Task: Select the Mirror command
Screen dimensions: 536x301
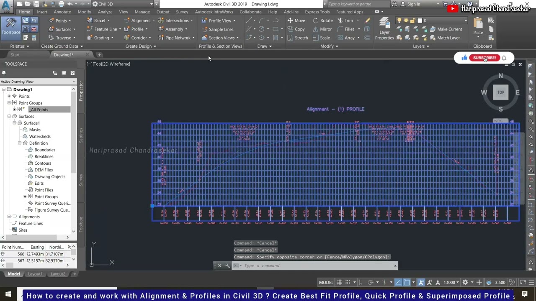Action: pyautogui.click(x=322, y=29)
